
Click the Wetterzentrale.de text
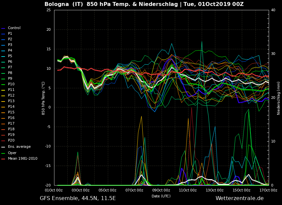click(240, 198)
